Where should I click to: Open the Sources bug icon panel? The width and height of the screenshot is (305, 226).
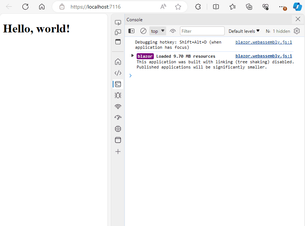tap(118, 95)
